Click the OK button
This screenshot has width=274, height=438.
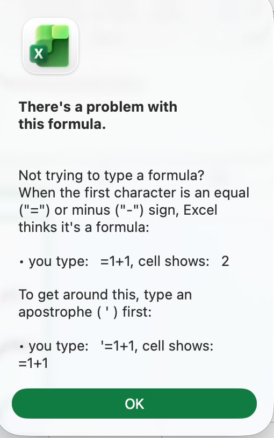tap(134, 403)
